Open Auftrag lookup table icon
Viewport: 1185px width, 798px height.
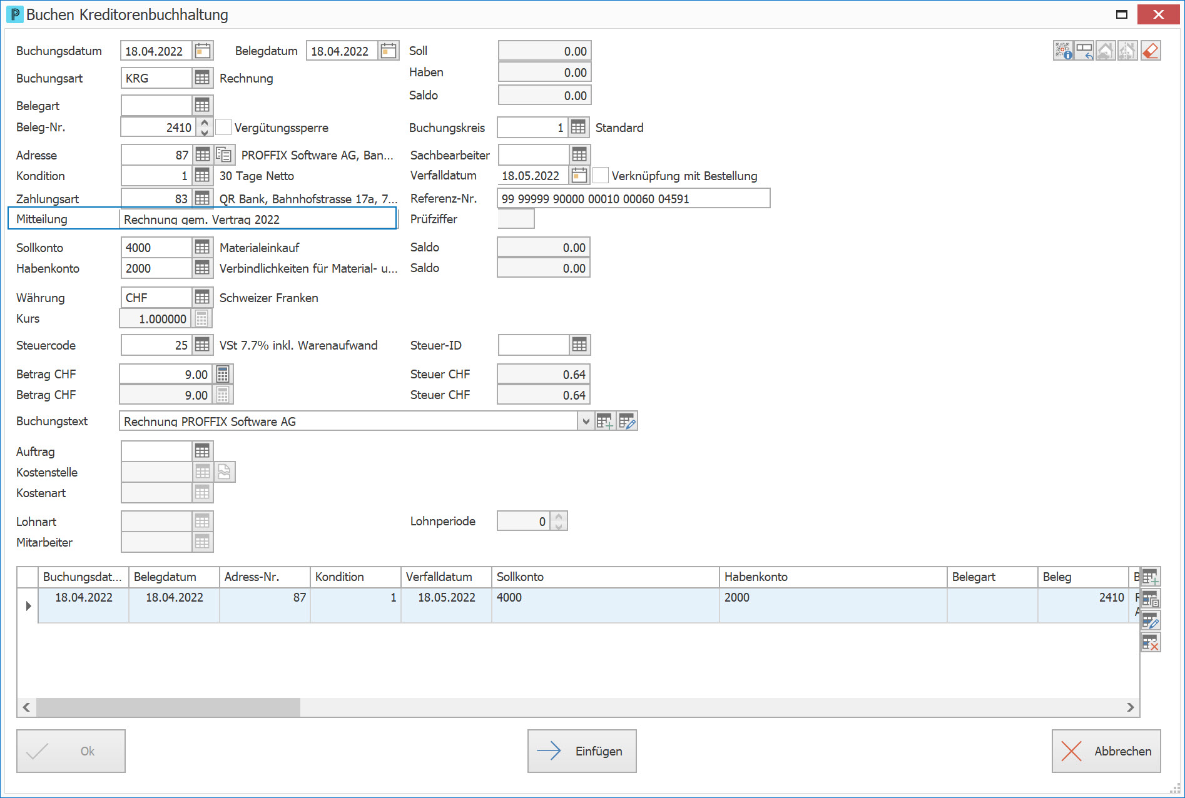pos(202,451)
